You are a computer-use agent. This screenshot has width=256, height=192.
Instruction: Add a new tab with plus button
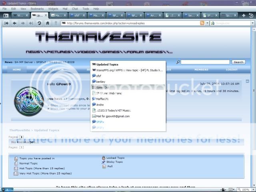coord(244,16)
